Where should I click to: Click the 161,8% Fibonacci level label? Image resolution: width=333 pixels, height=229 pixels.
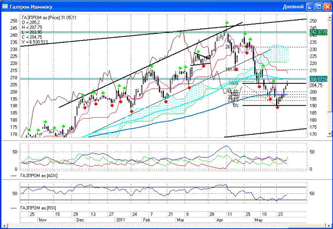[232, 70]
